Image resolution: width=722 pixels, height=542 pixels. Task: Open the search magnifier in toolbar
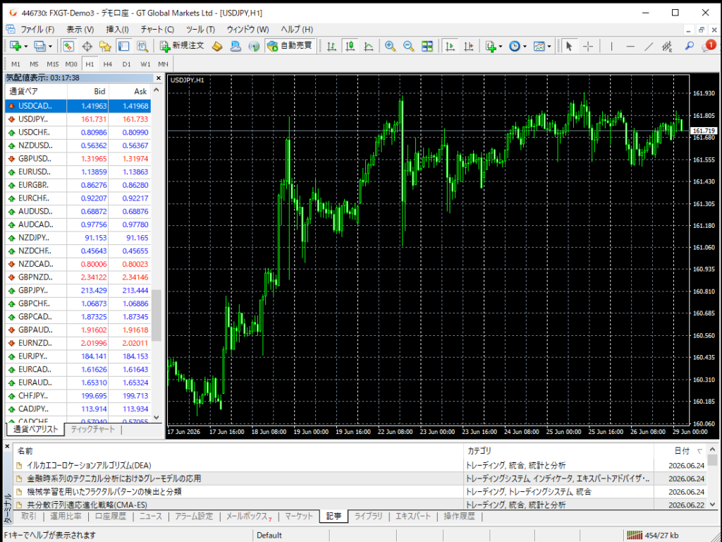[689, 46]
